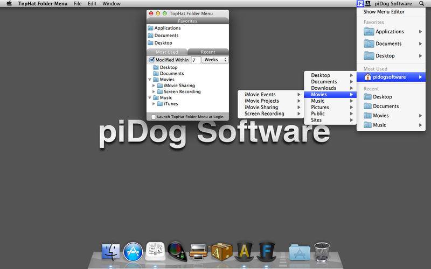Image resolution: width=431 pixels, height=269 pixels.
Task: Open the Finder icon in the Dock
Action: click(x=110, y=252)
